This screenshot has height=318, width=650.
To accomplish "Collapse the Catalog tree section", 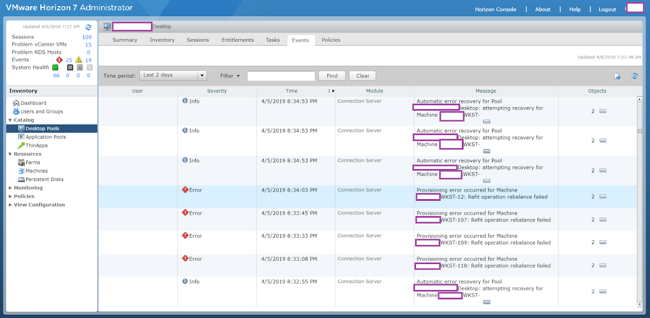I will (10, 120).
